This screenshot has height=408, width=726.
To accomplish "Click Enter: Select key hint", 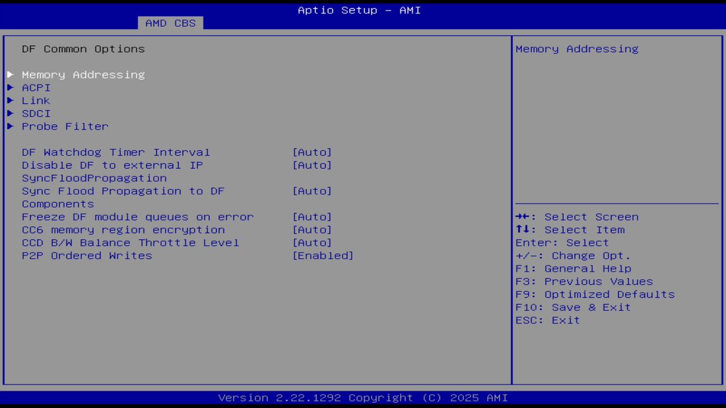I will click(x=562, y=243).
